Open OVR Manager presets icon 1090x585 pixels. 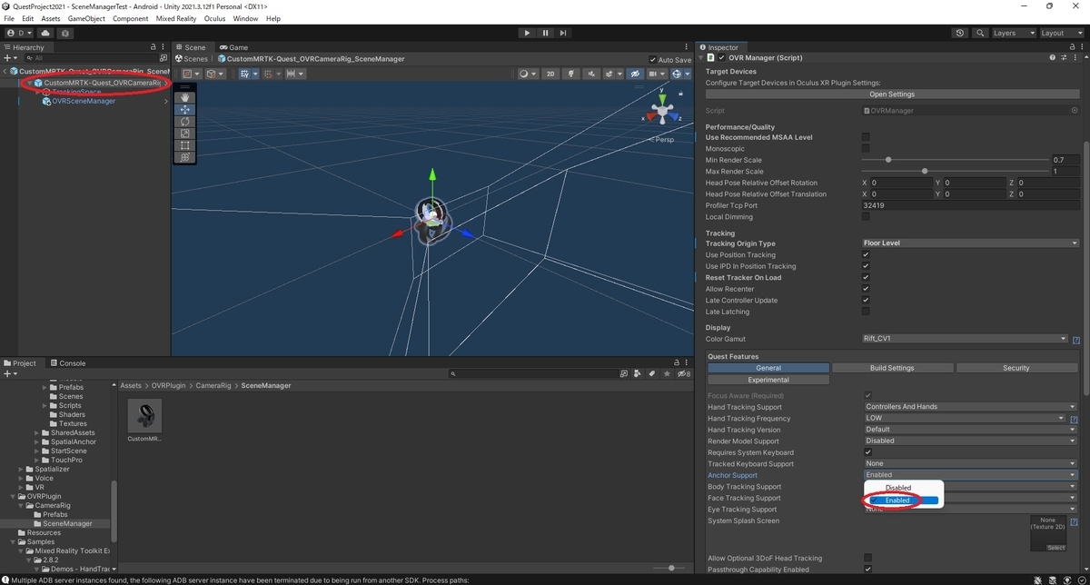coord(1065,57)
